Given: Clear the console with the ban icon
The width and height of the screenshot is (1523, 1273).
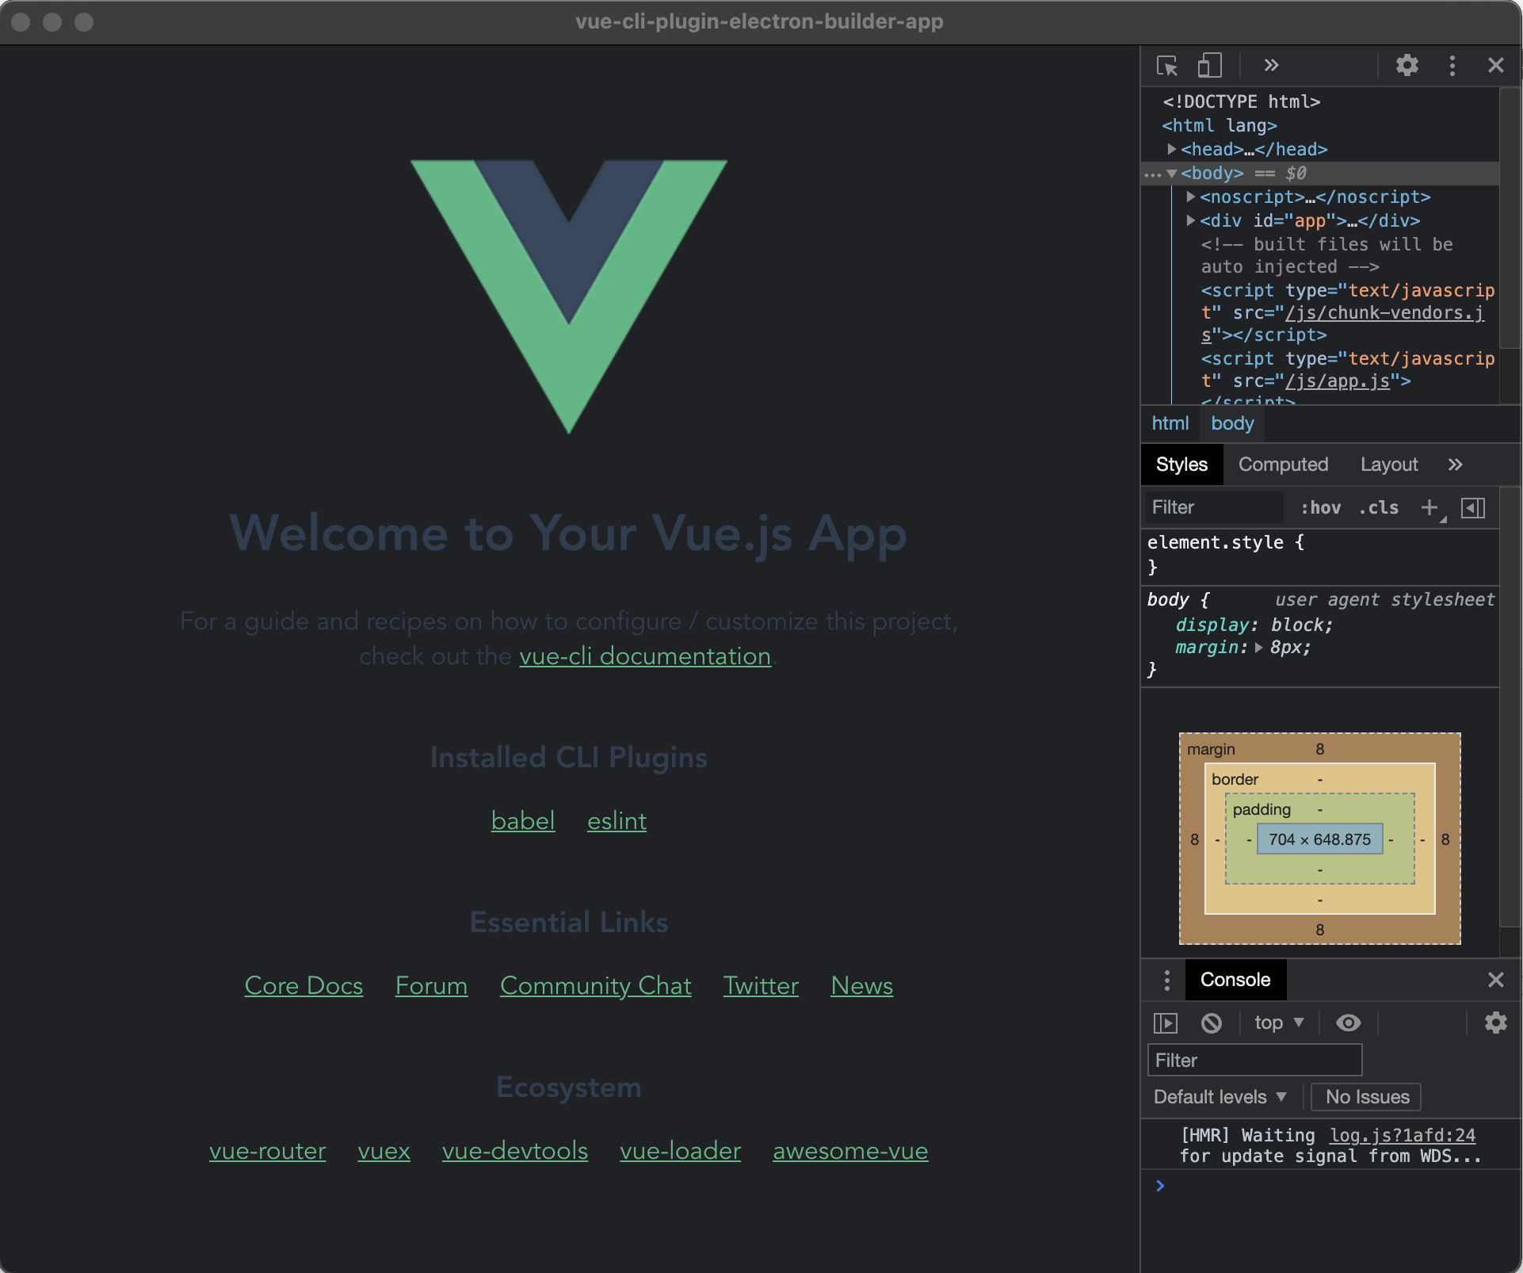Looking at the screenshot, I should pyautogui.click(x=1211, y=1023).
